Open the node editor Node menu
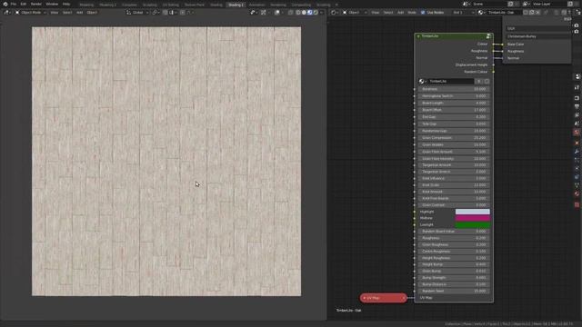 [x=412, y=12]
